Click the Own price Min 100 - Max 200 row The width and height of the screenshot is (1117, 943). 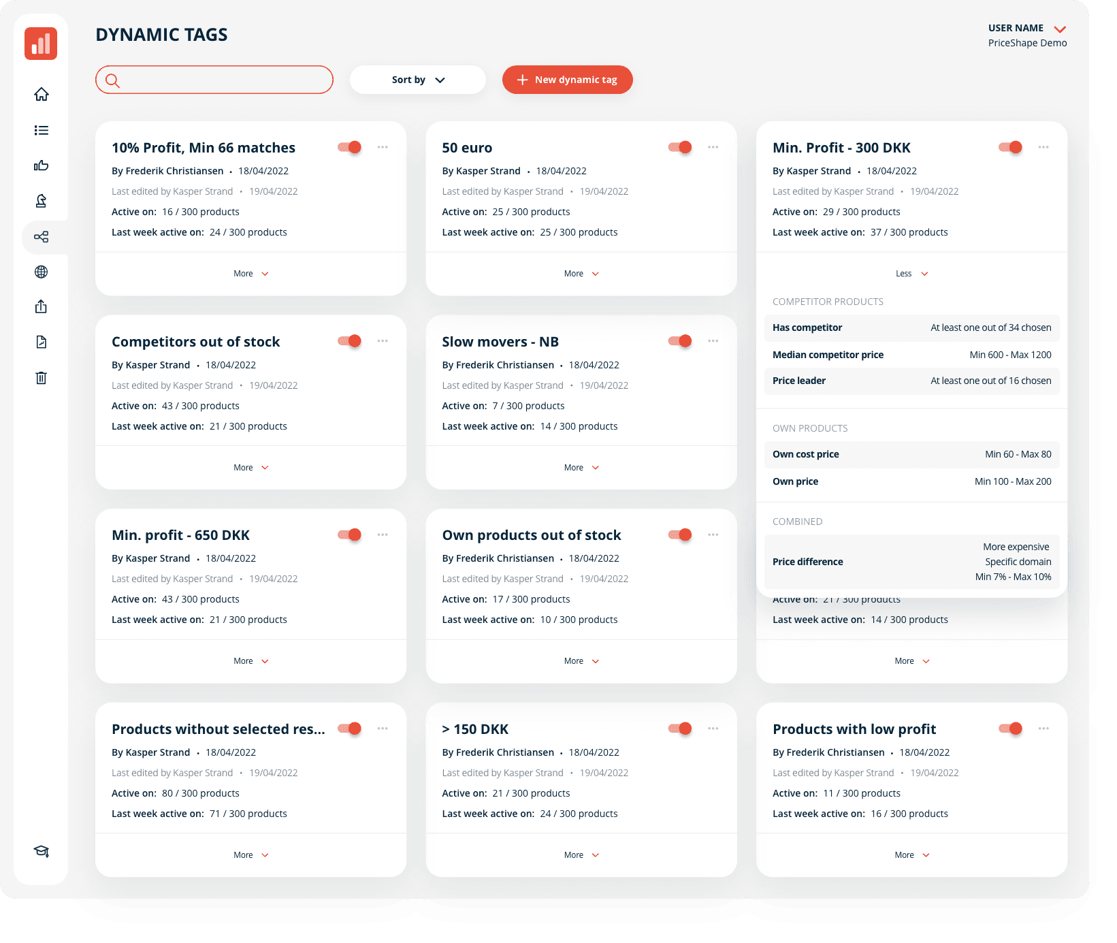click(x=912, y=481)
